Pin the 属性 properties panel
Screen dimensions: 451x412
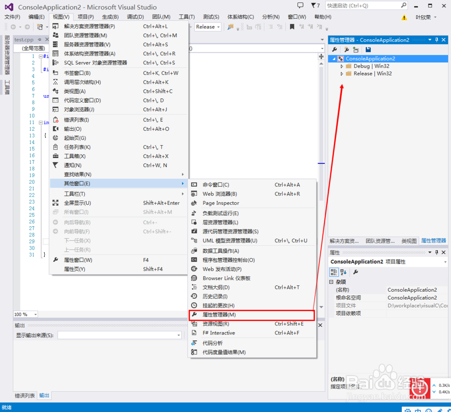point(437,252)
